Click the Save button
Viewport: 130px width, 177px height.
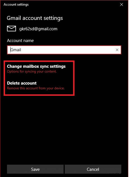35,169
